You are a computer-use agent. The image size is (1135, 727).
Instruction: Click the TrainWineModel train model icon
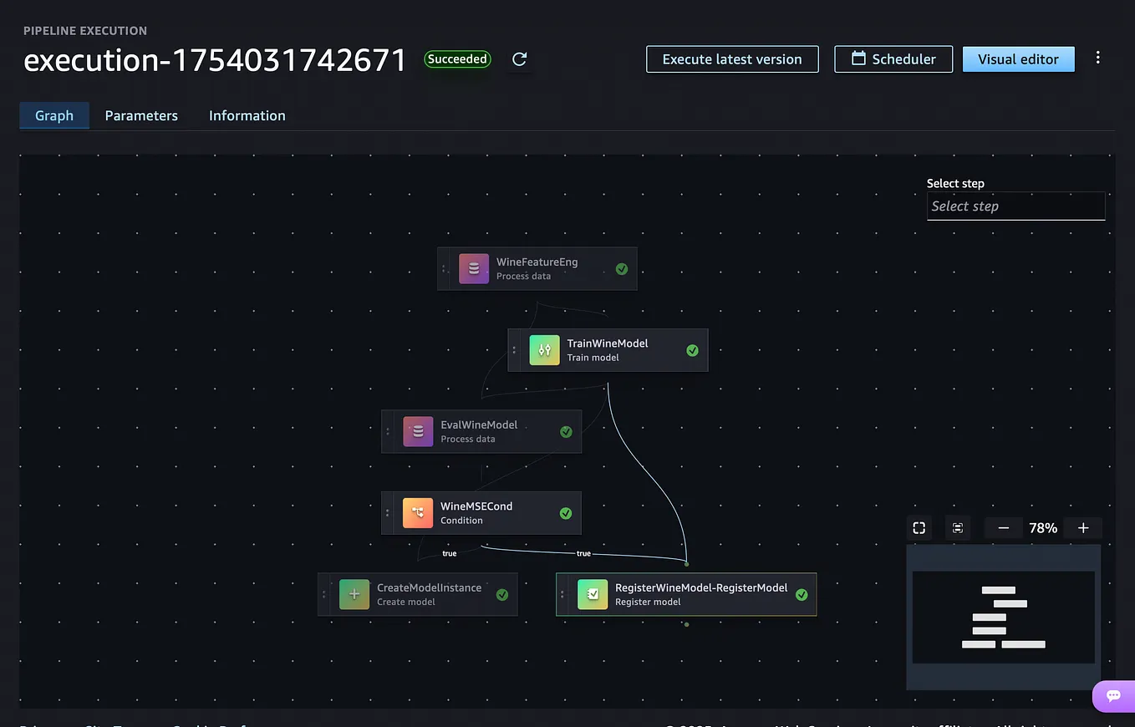pyautogui.click(x=544, y=350)
